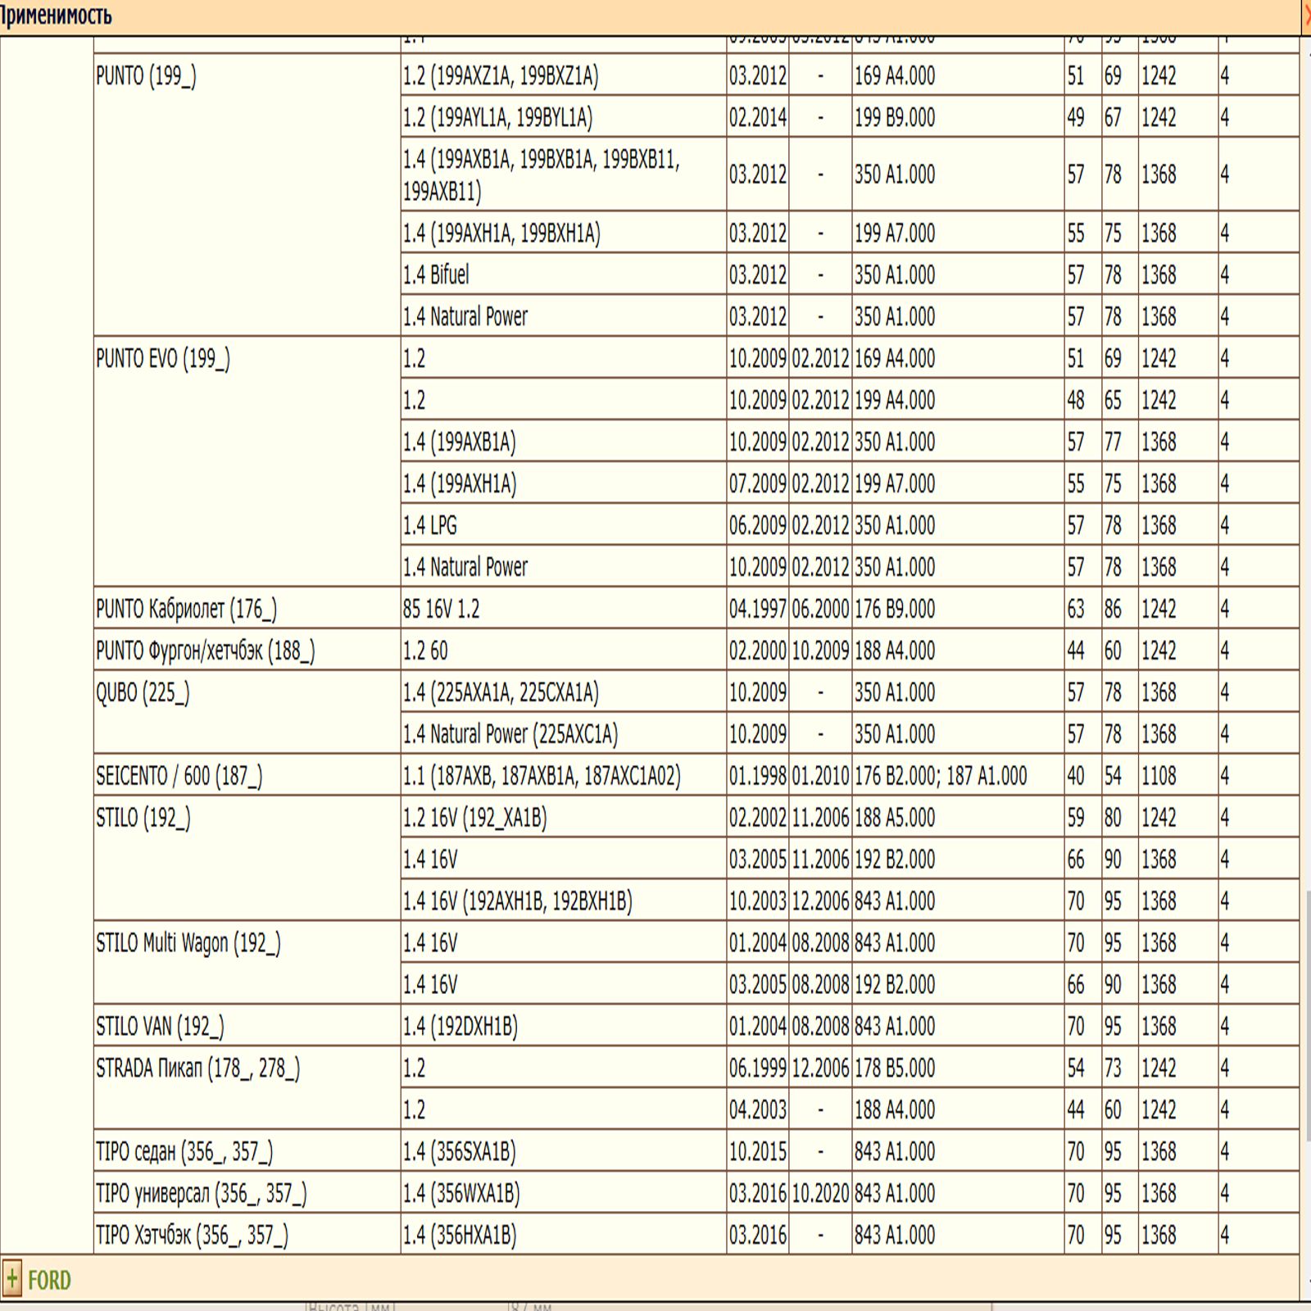The height and width of the screenshot is (1311, 1311).
Task: Click engine code 199 B9.000 cell
Action: (895, 118)
